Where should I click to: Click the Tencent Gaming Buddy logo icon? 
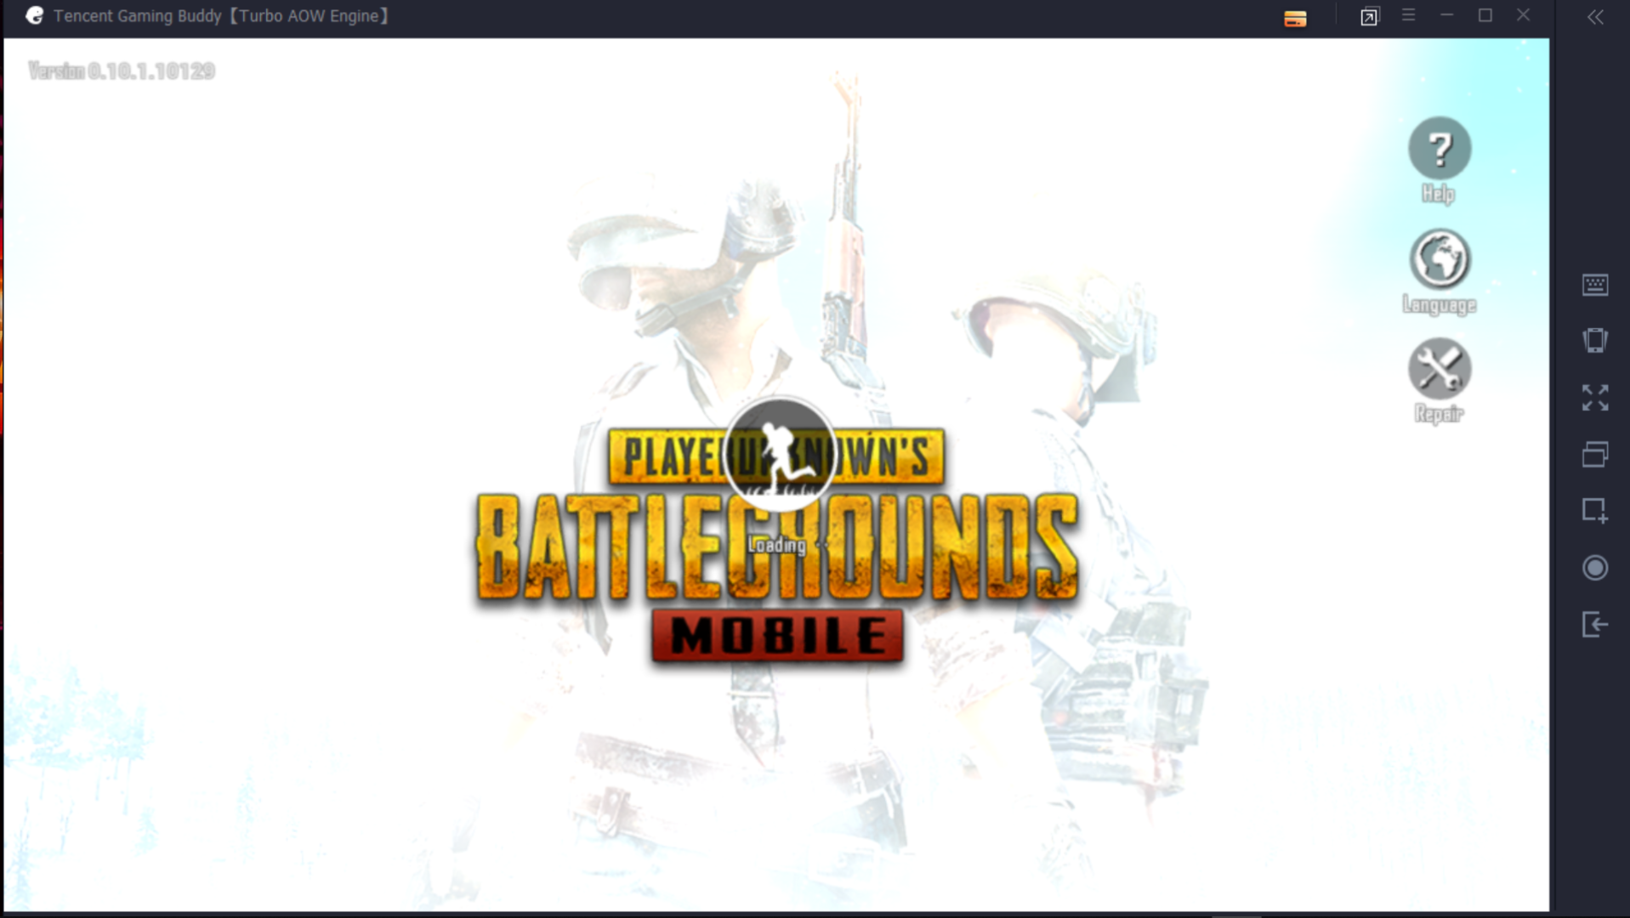34,15
